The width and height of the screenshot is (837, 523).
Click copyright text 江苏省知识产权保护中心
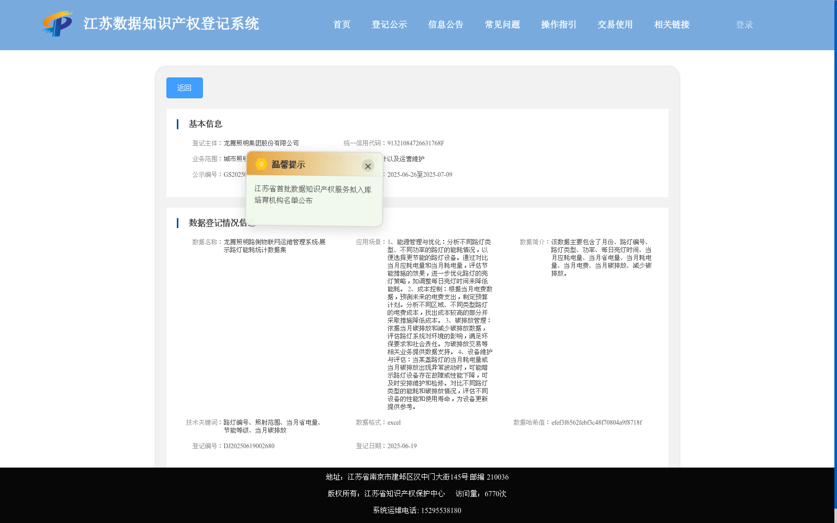point(404,494)
